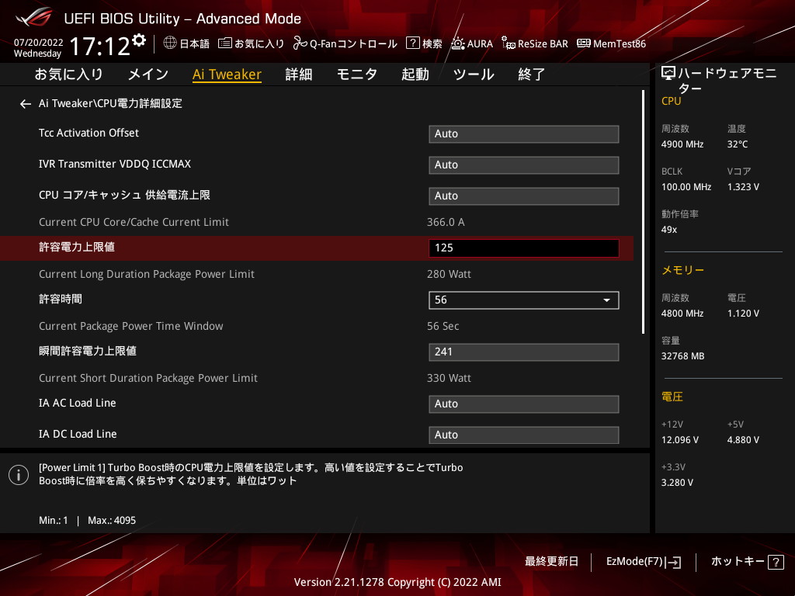Screen dimensions: 795x596
Task: Click the 366.0 A current limit value
Action: (x=446, y=222)
